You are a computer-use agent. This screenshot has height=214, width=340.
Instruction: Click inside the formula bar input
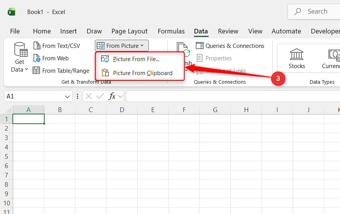coord(233,96)
